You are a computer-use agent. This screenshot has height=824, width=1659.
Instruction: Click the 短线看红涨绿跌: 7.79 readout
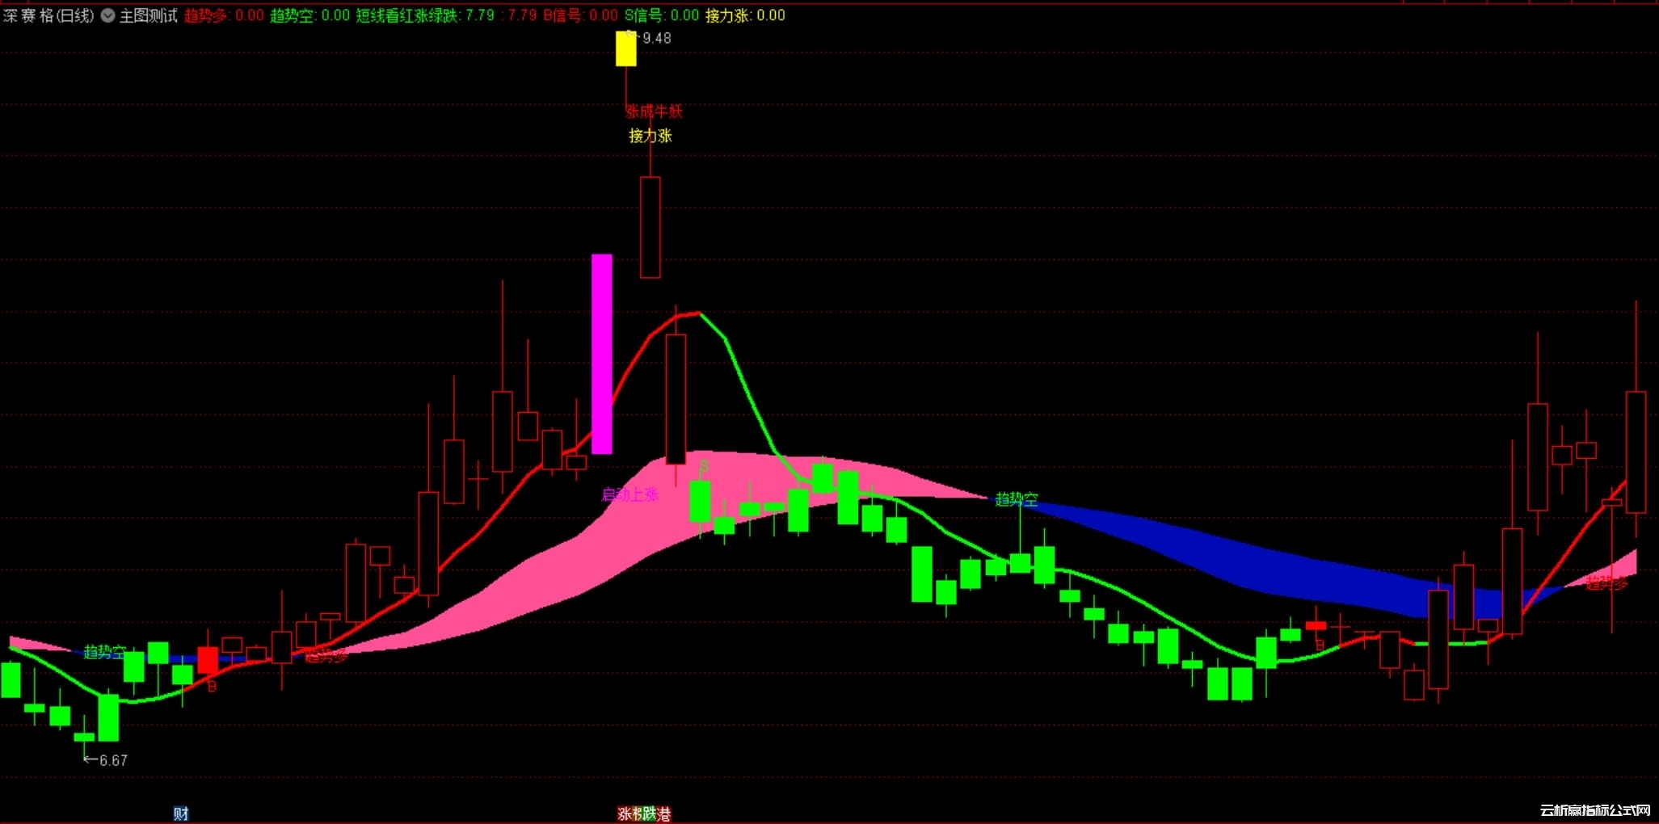[425, 15]
